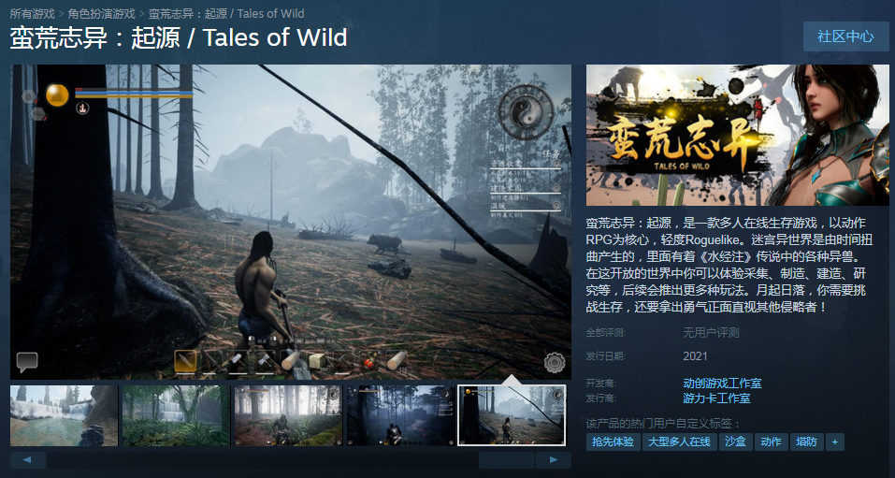The height and width of the screenshot is (478, 895).
Task: Click the gear icon in the screenshot's lower-right corner
Action: 555,362
